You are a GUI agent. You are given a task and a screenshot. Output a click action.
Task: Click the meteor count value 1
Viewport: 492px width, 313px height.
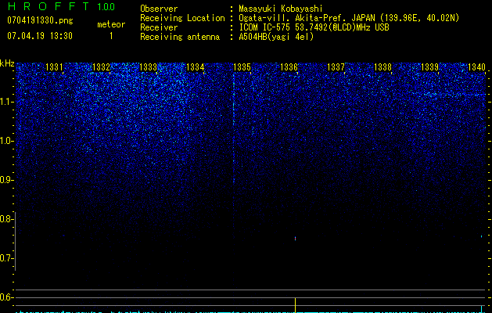[111, 36]
